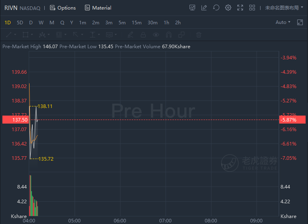The height and width of the screenshot is (224, 308).
Task: Click the chart monitor display icon
Action: [192, 8]
